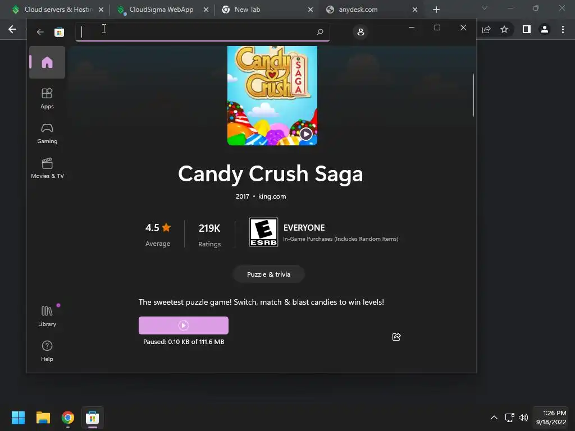Close the CloudSigma WebApp tab
The width and height of the screenshot is (575, 431).
click(206, 10)
